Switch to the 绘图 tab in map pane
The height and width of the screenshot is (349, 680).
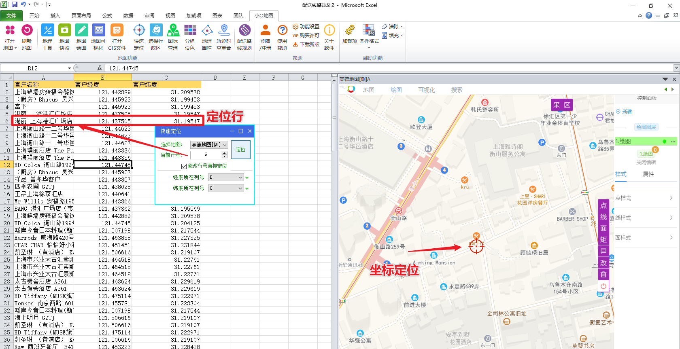tap(396, 90)
